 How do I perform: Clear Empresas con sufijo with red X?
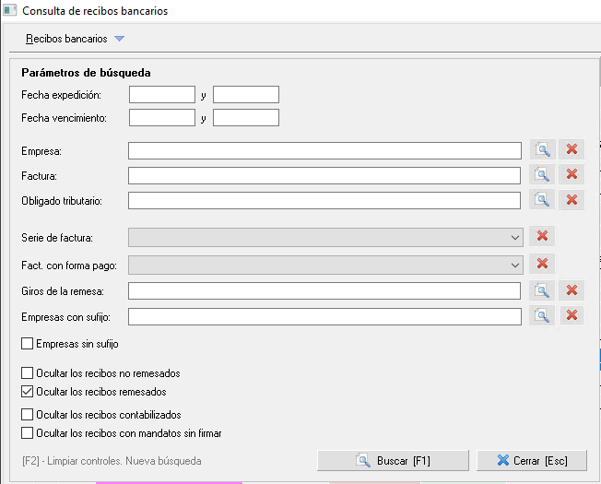point(572,316)
